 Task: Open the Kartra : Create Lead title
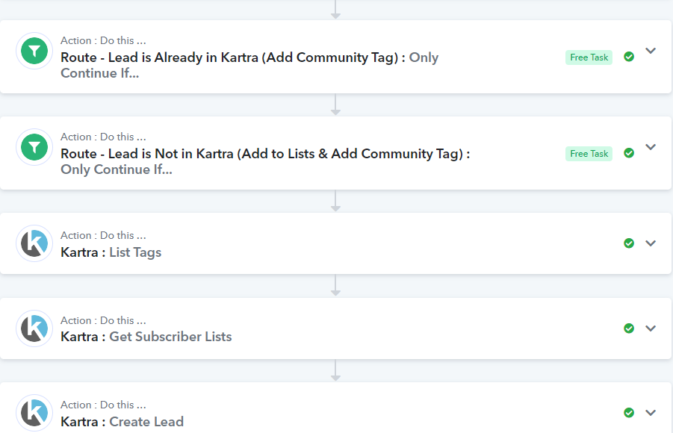pos(122,421)
